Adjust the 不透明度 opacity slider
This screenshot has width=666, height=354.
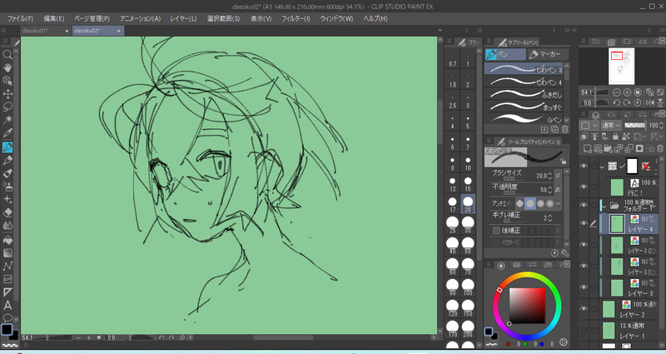pos(514,192)
